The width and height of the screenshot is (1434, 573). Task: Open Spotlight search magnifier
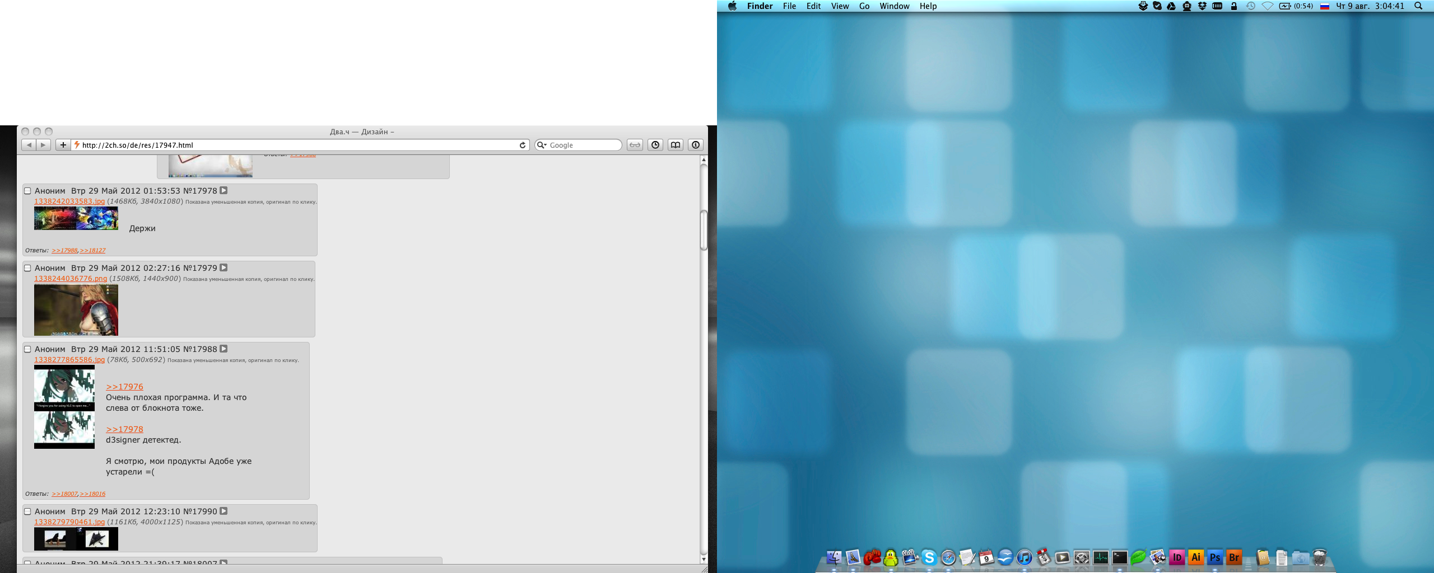pos(1418,6)
